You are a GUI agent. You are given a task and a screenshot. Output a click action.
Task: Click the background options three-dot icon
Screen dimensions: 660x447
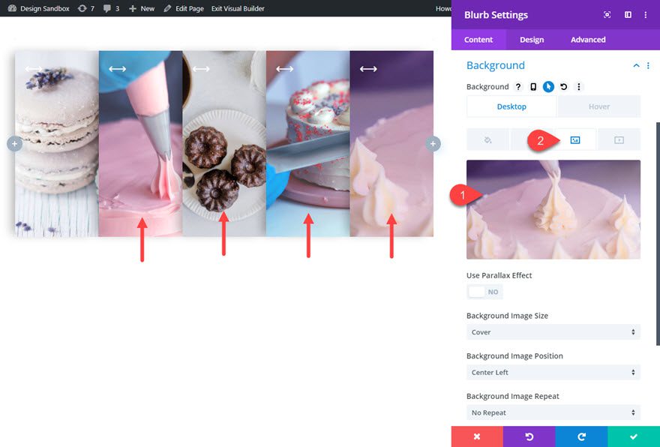pos(579,86)
